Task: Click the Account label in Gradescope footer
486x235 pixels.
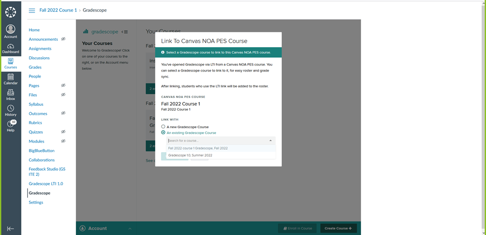Action: [97, 229]
